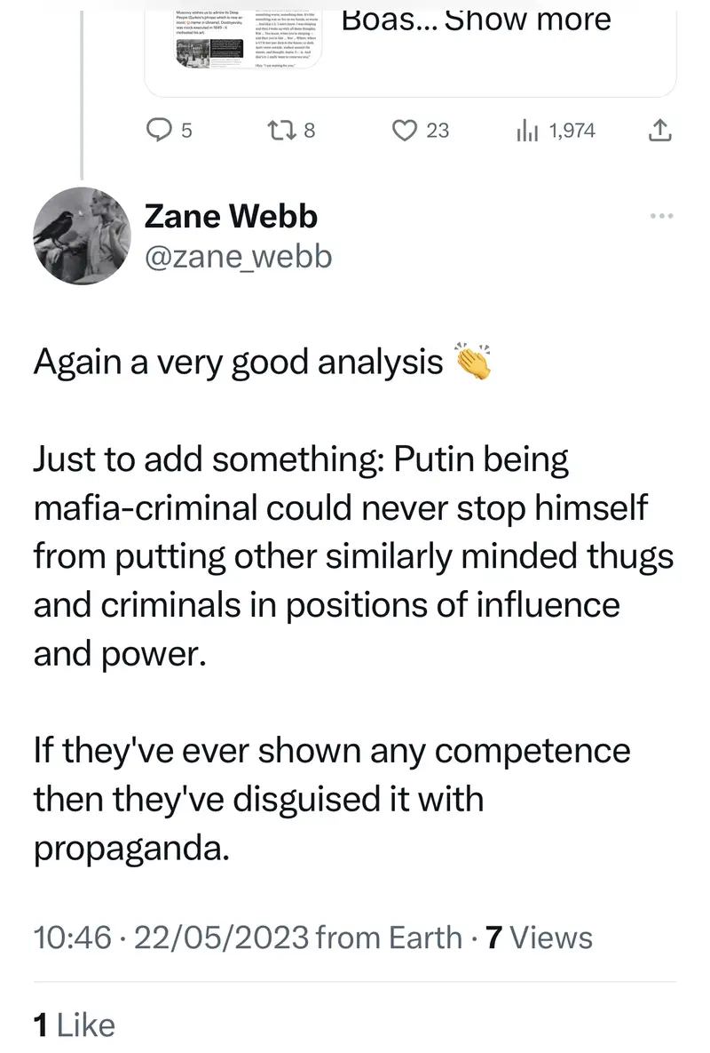Click the 23 likes count number
Image resolution: width=710 pixels, height=1053 pixels.
coord(438,131)
